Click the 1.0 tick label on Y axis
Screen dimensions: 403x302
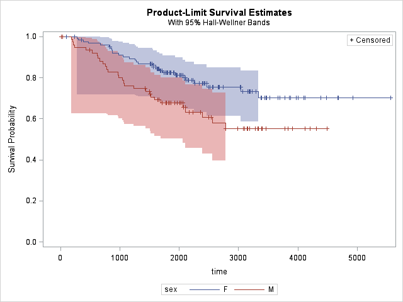[x=30, y=36]
